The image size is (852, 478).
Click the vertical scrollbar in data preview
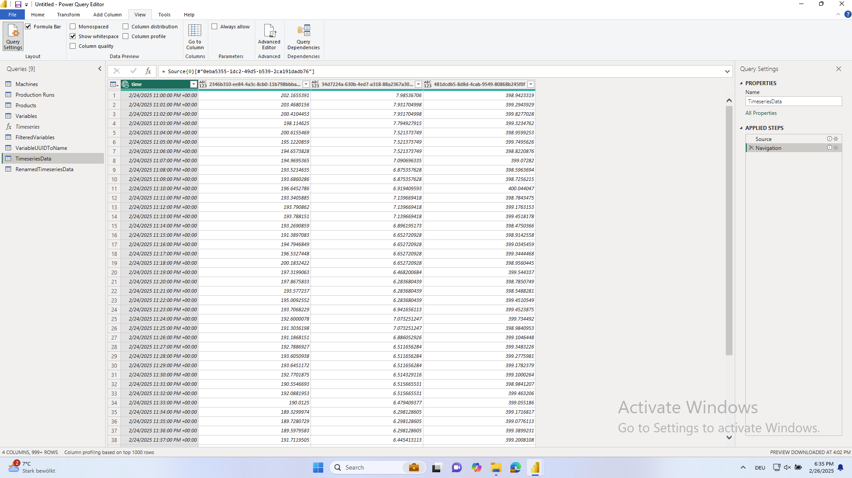[729, 231]
